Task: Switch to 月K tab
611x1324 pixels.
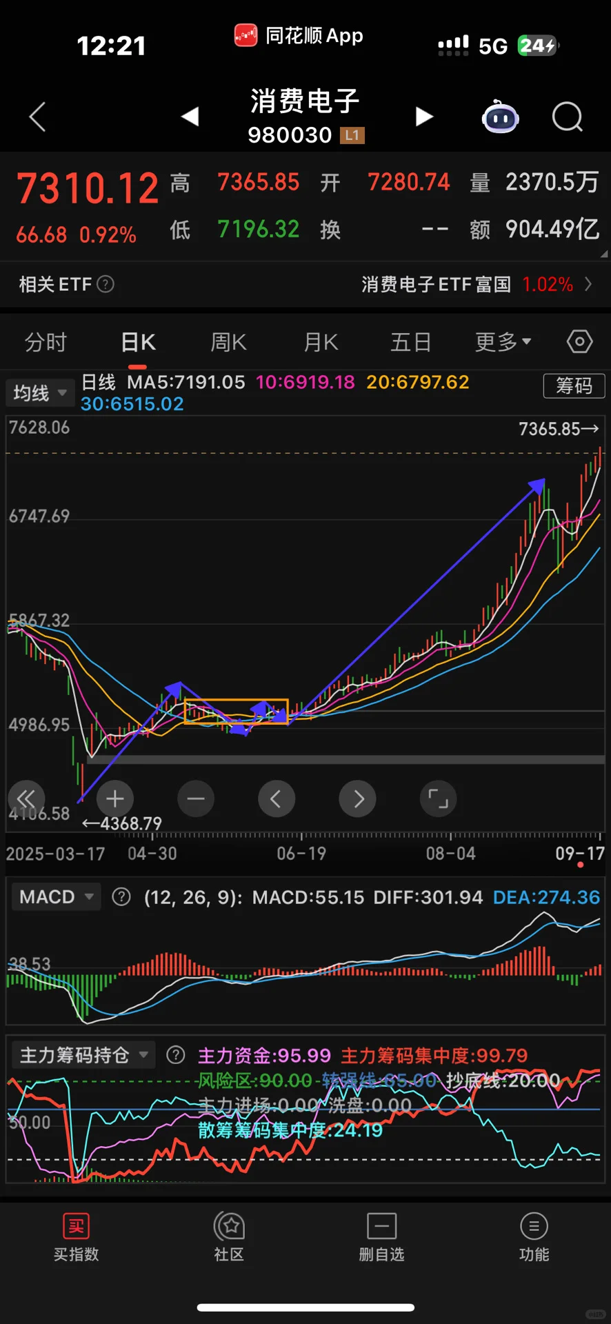Action: click(x=321, y=342)
